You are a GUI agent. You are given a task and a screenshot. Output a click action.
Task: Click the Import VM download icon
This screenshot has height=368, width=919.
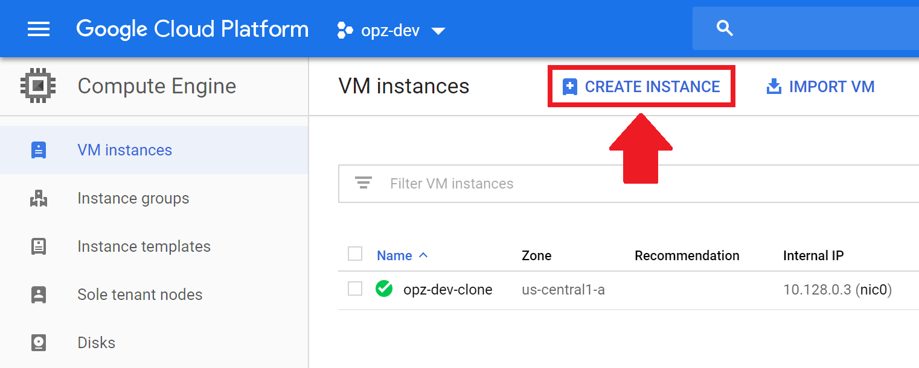pyautogui.click(x=773, y=87)
